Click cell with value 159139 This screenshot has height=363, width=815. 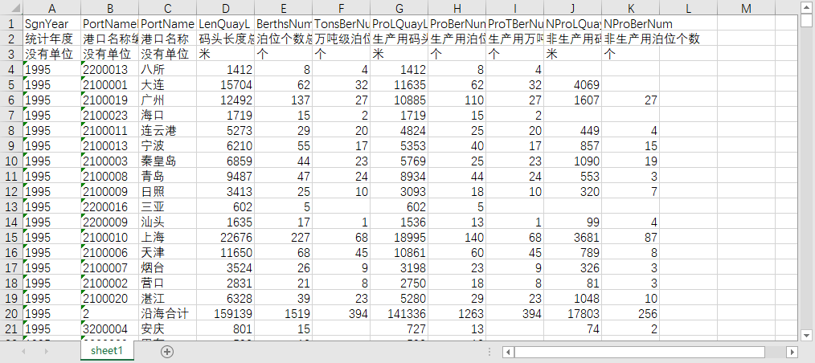point(226,314)
